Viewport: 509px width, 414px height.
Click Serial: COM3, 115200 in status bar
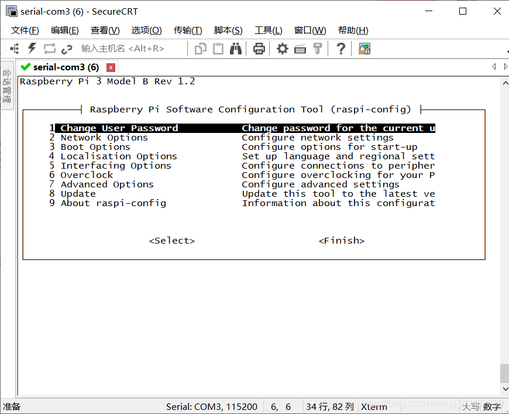212,407
